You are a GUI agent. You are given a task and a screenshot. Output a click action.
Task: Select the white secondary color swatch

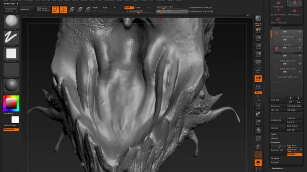[15, 119]
